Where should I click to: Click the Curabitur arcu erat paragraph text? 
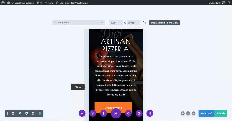[x=116, y=75]
